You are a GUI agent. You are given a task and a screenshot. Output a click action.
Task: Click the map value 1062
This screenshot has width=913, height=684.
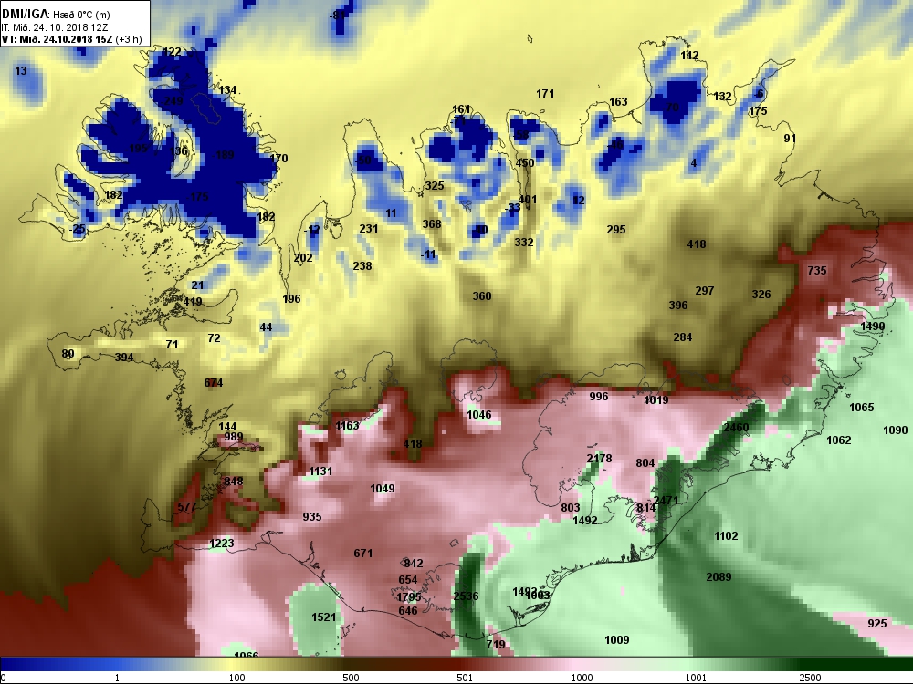(838, 440)
